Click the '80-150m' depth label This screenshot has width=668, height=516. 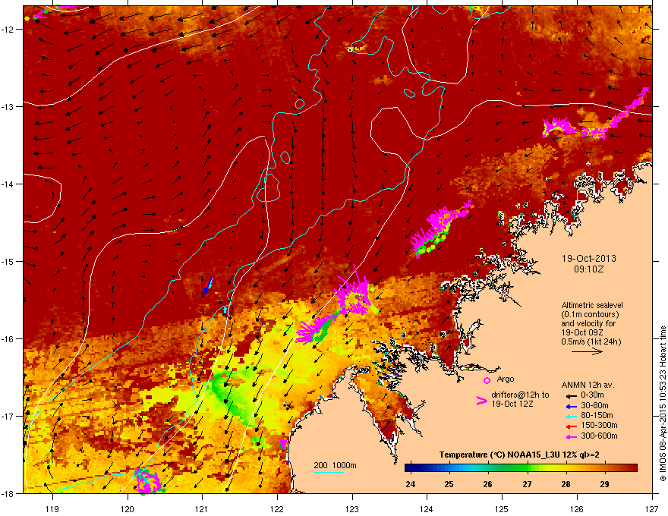coord(597,416)
